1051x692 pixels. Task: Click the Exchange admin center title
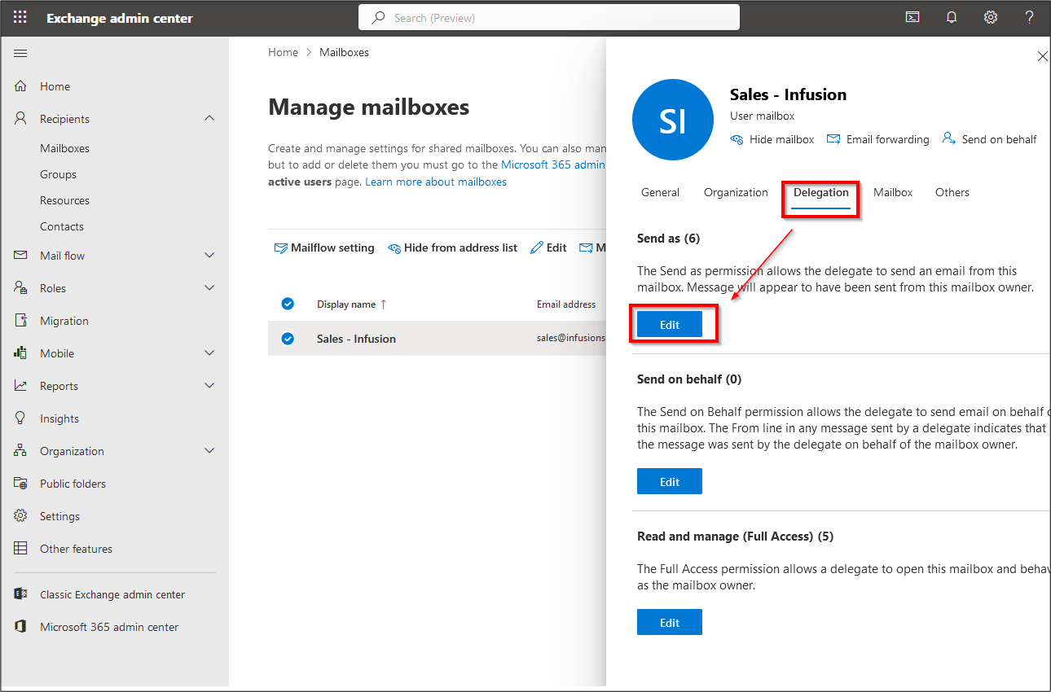pos(120,18)
